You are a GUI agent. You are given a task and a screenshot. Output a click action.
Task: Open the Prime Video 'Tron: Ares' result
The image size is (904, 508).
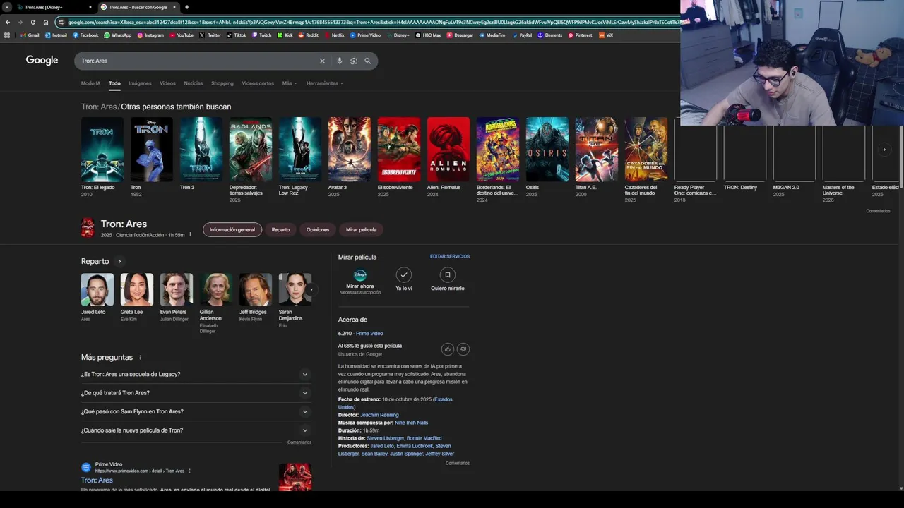click(97, 480)
